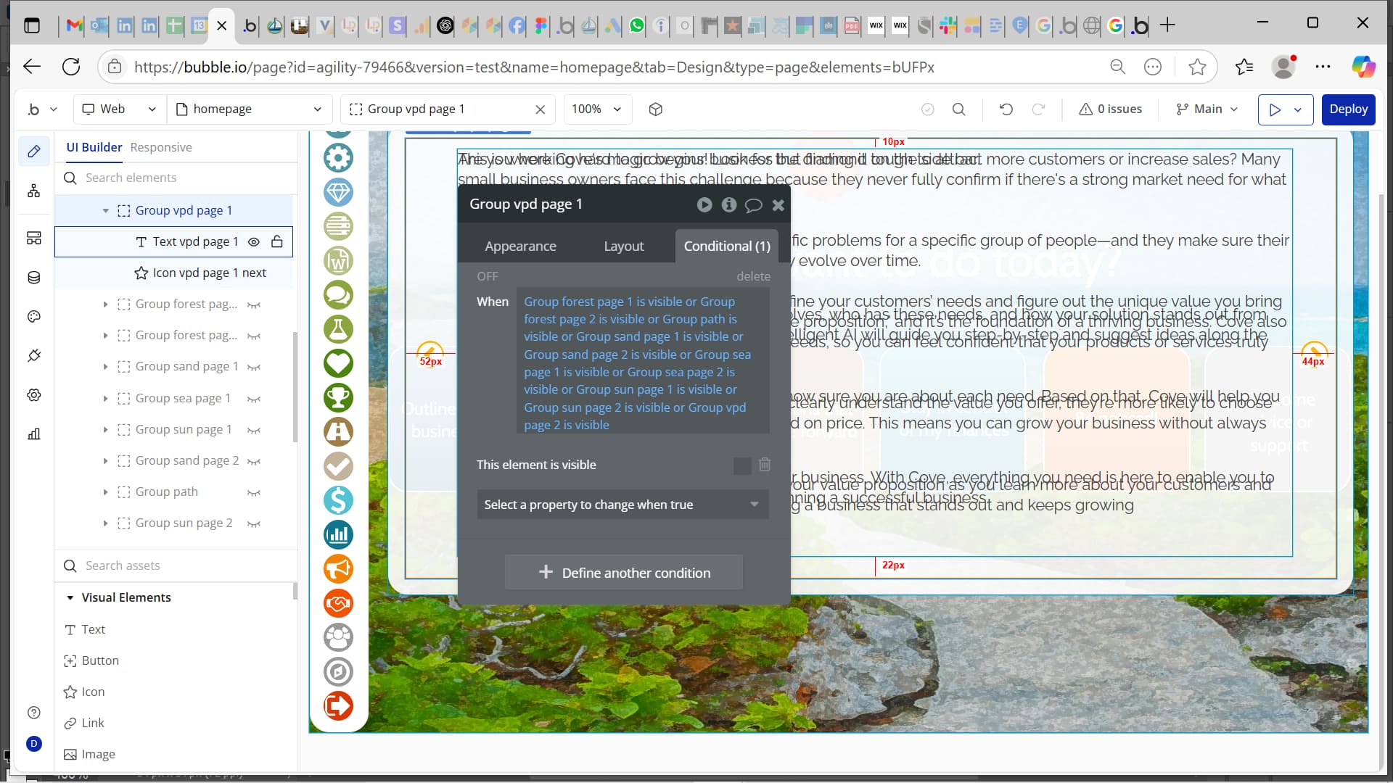Open the Plugins plug icon in sidebar
Viewport: 1393px width, 783px height.
(x=34, y=356)
